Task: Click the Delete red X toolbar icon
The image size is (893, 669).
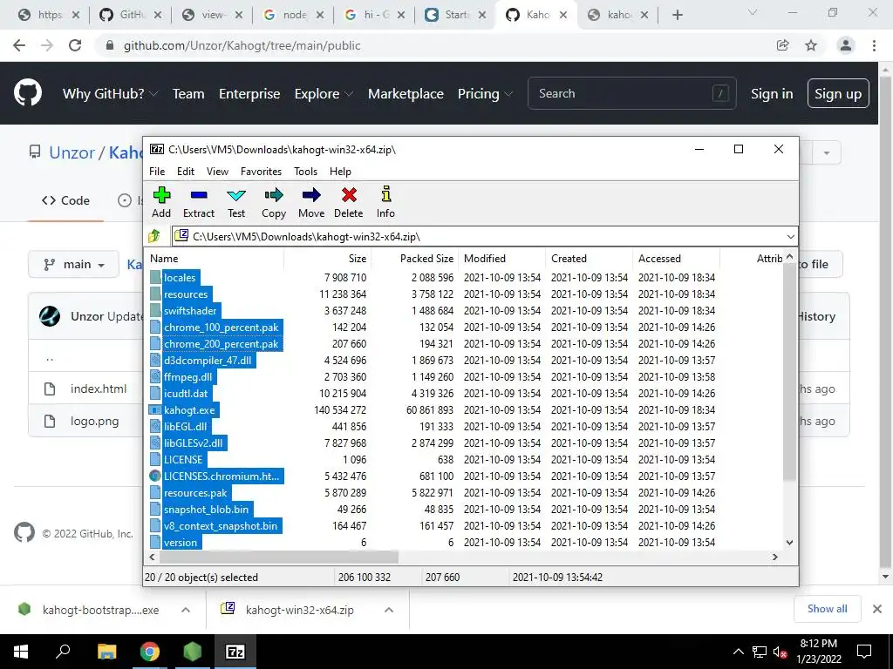Action: click(x=349, y=195)
